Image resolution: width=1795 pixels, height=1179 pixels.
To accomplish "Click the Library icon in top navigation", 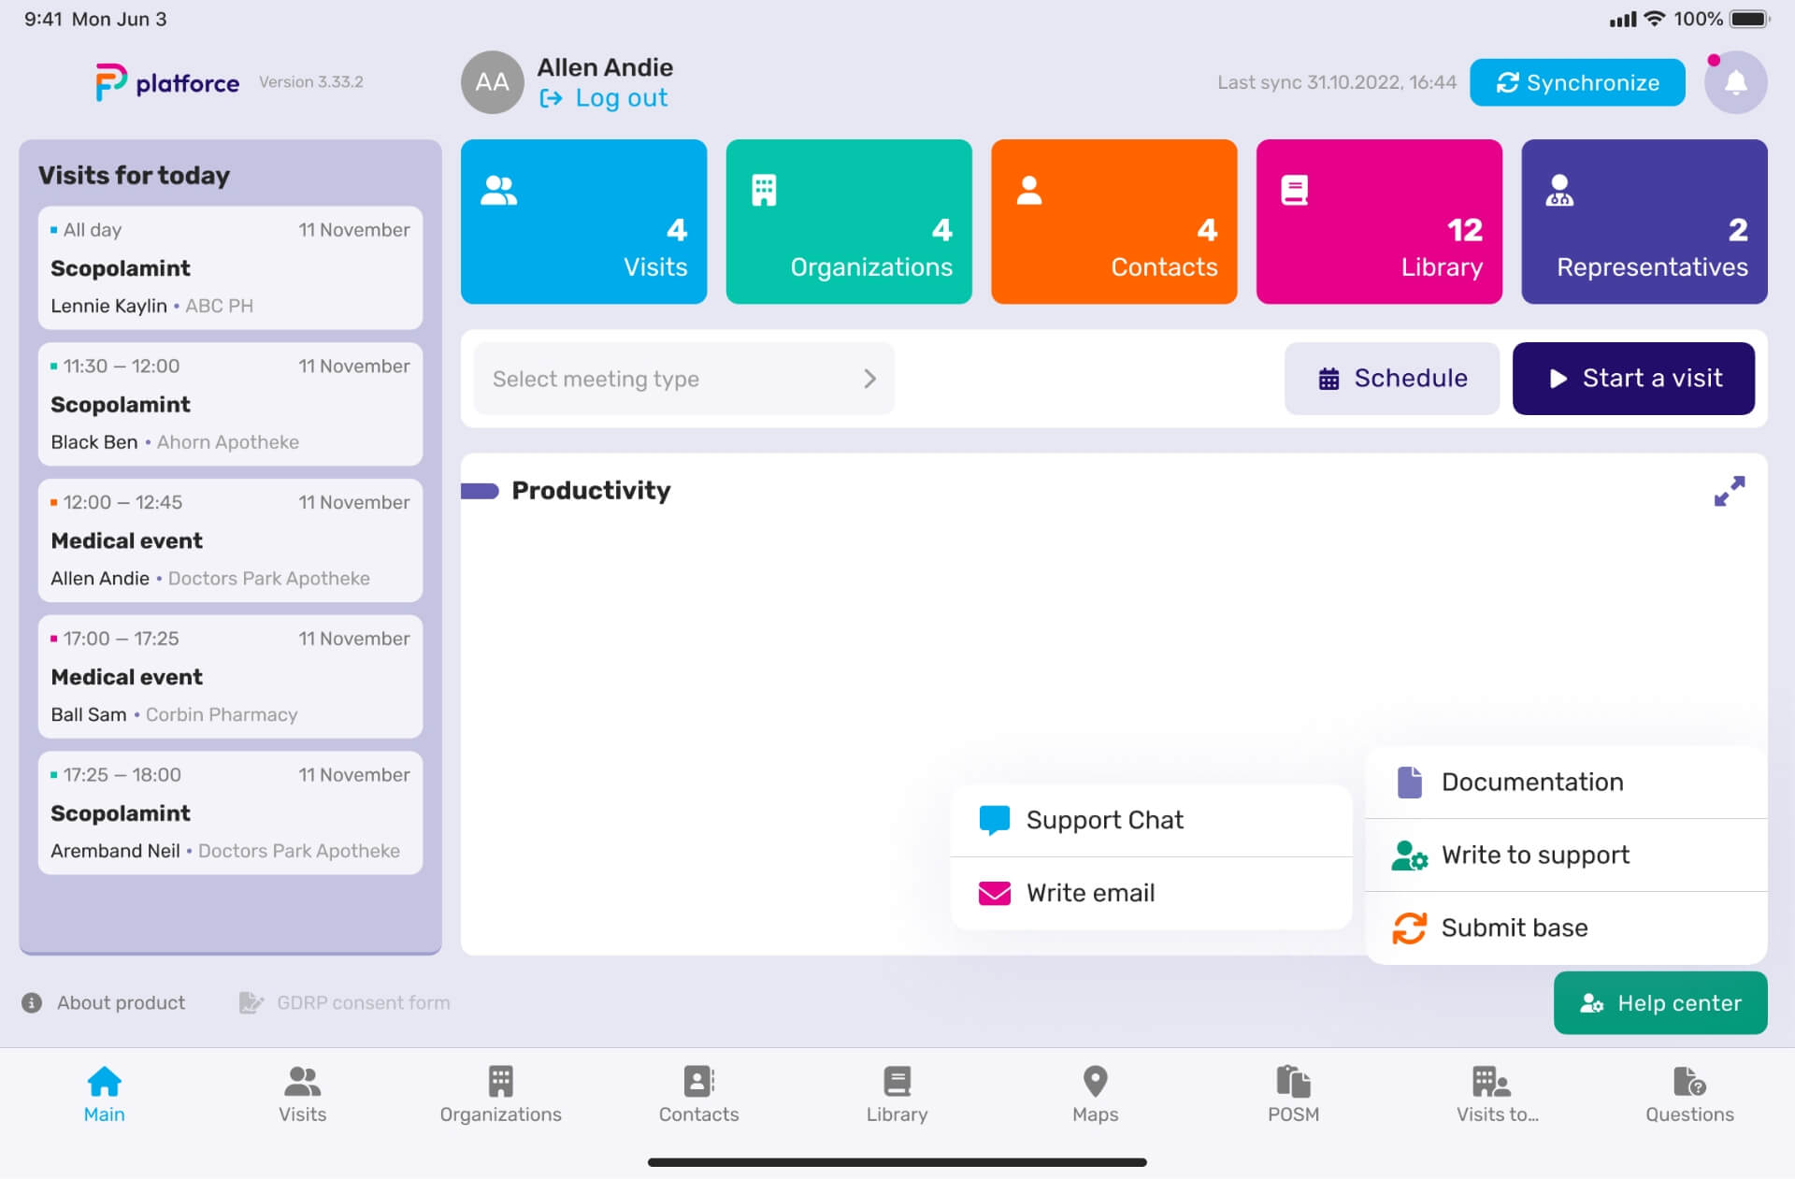I will pos(1380,219).
